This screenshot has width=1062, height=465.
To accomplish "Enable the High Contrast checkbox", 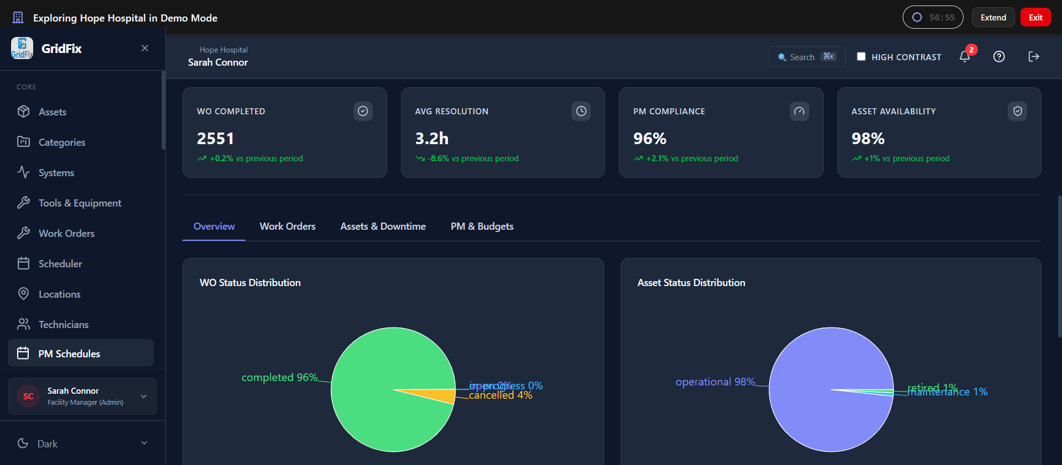I will 861,56.
